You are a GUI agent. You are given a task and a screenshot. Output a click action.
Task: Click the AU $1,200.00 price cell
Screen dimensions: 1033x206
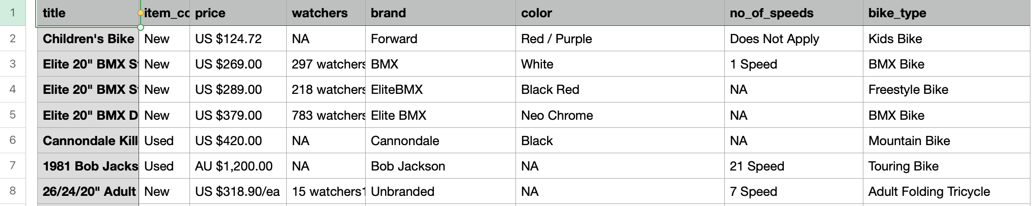point(237,166)
